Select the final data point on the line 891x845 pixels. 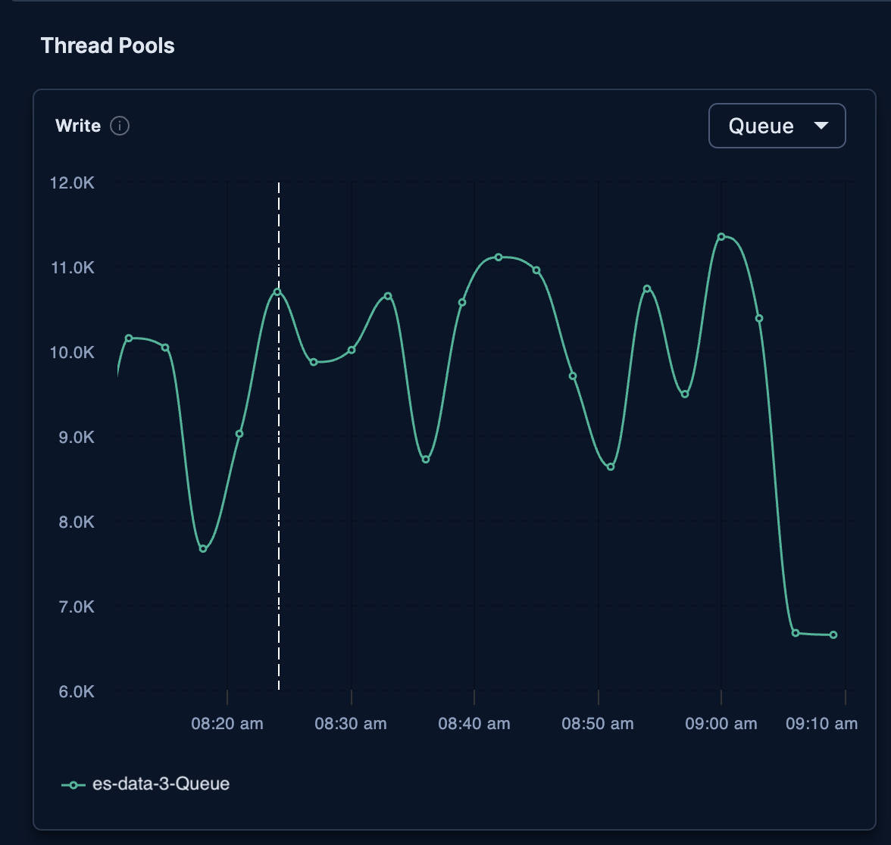[x=833, y=635]
